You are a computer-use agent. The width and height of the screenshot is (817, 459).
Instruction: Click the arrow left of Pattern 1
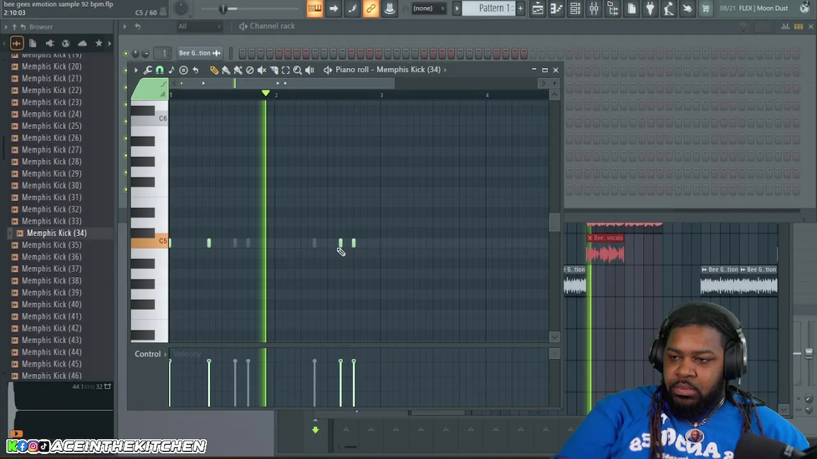456,8
